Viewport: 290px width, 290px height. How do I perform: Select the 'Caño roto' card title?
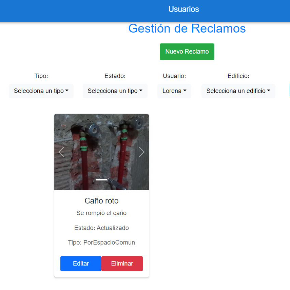coord(101,201)
